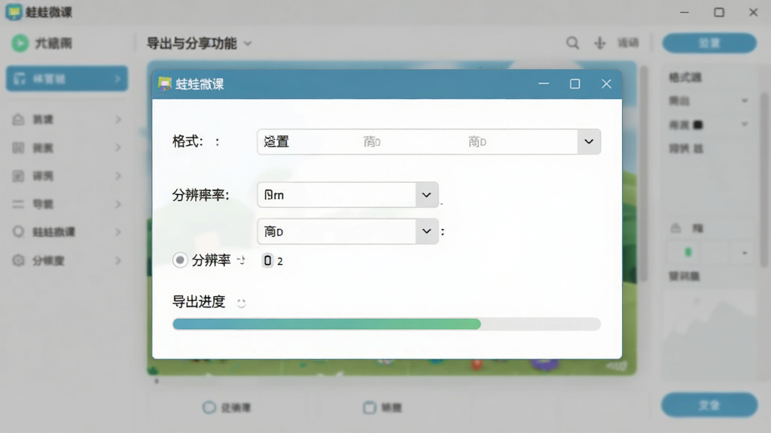Screen dimensions: 771x433
Task: Expand the second resolution dropdown arrow below
Action: (426, 232)
